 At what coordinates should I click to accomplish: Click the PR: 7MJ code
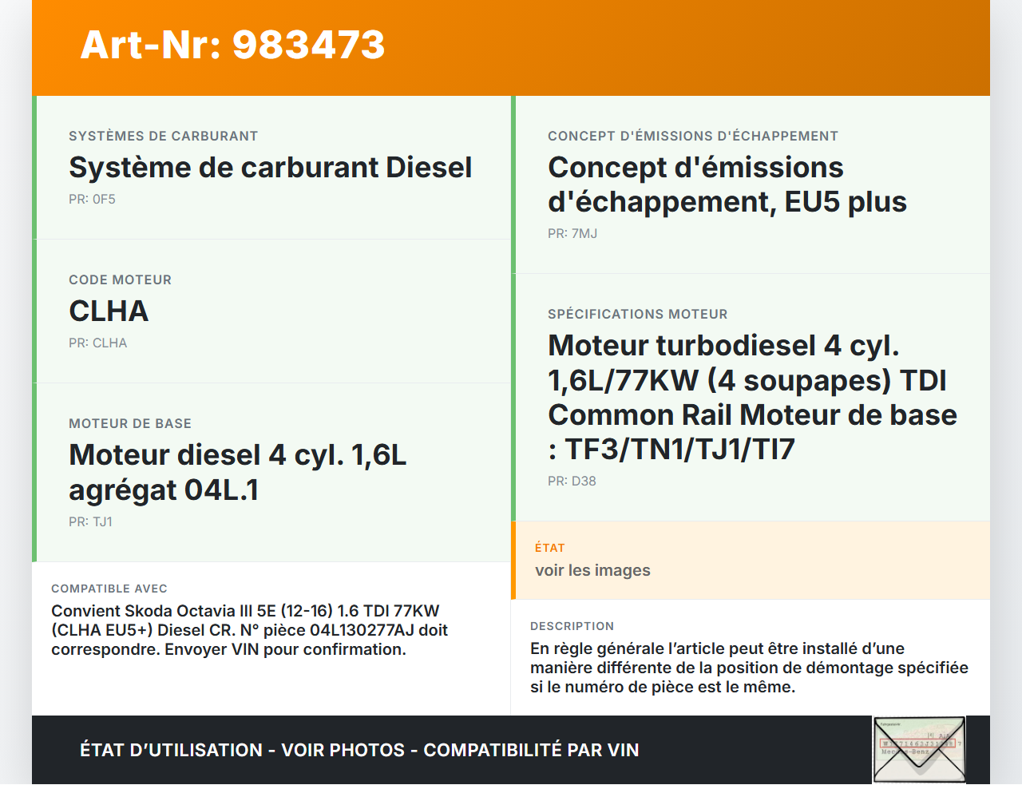pos(572,234)
